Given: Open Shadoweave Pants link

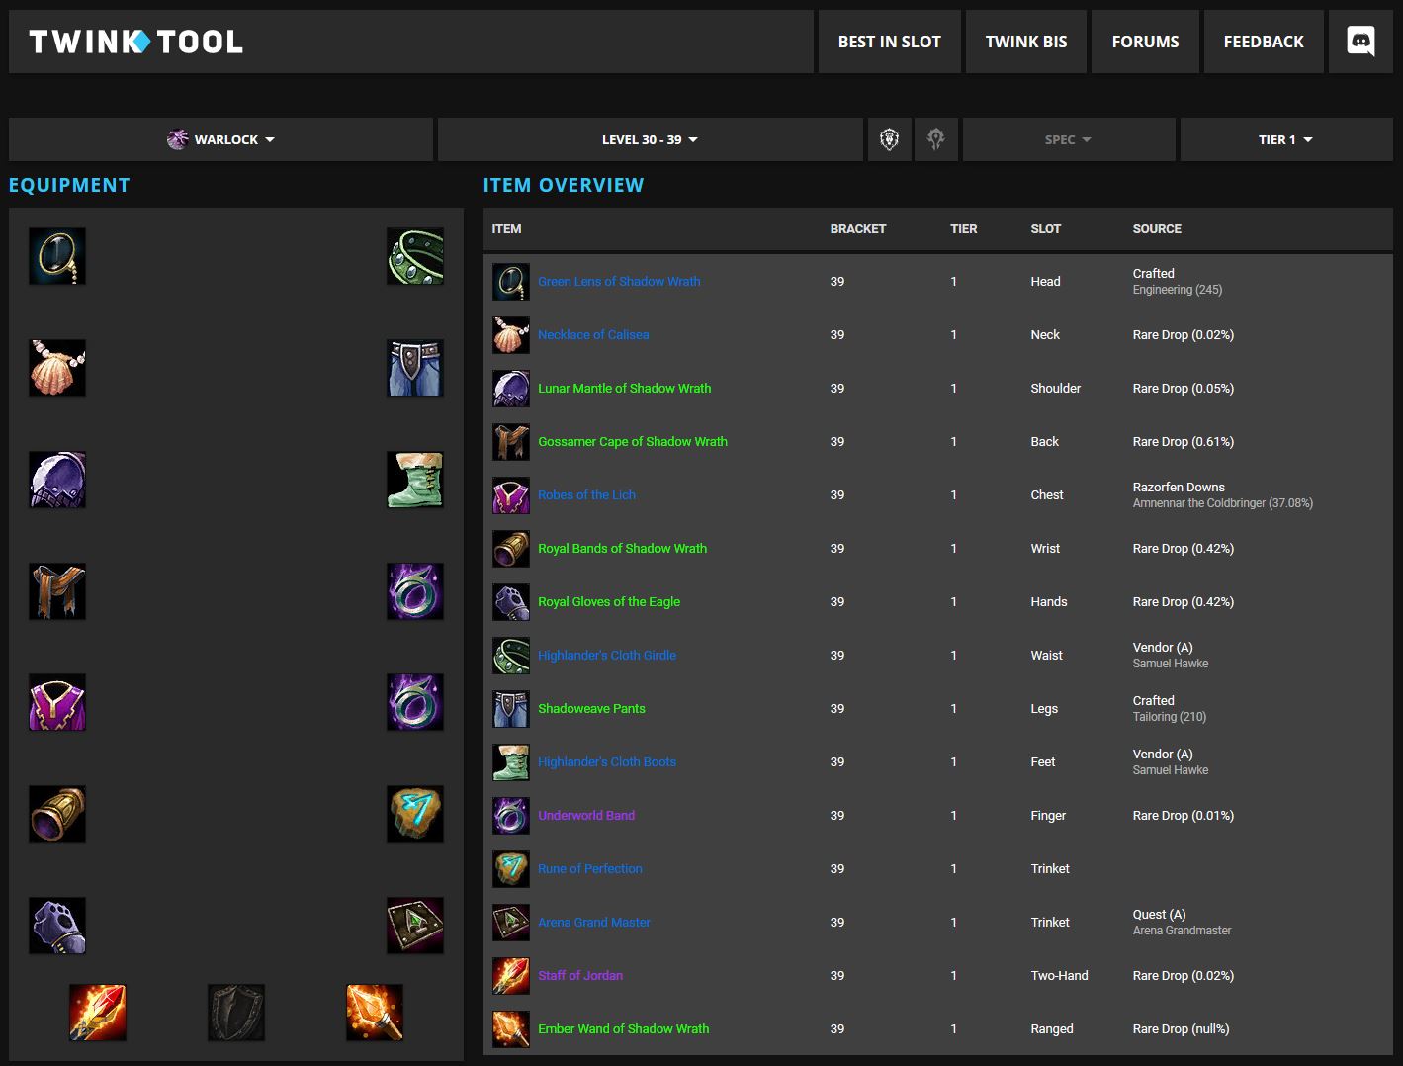Looking at the screenshot, I should coord(591,709).
